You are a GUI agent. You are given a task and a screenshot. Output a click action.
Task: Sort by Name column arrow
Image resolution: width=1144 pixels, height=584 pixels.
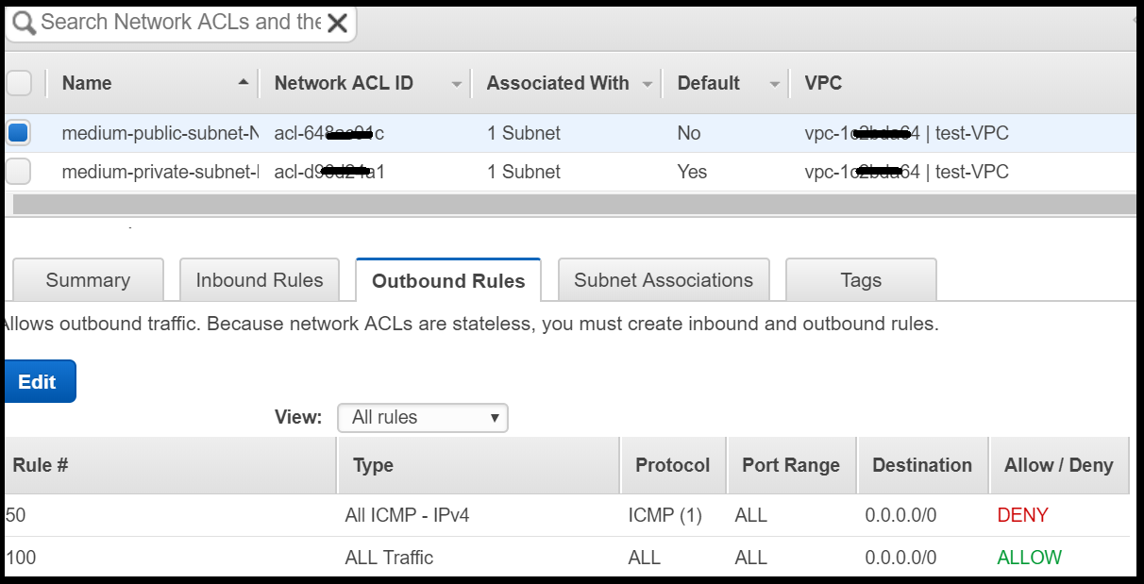tap(244, 83)
